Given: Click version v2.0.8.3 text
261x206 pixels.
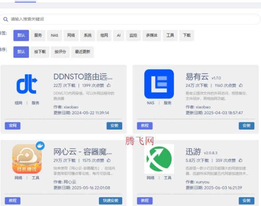Looking at the screenshot, I should (x=210, y=153).
